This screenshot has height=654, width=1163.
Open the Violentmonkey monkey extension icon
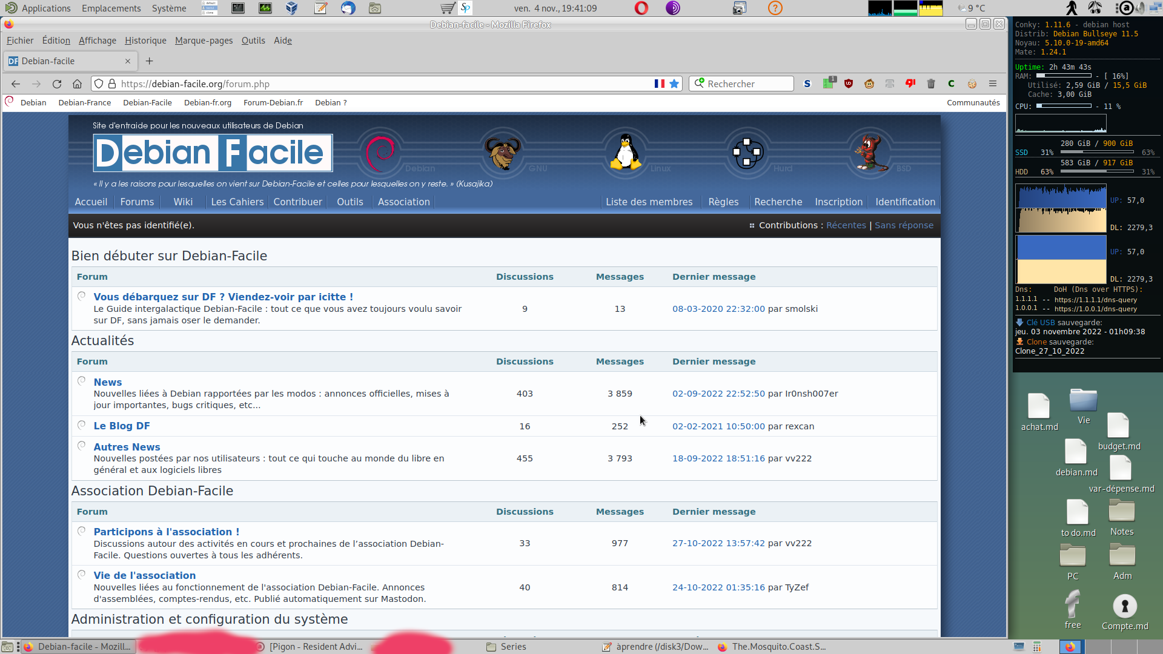click(869, 84)
